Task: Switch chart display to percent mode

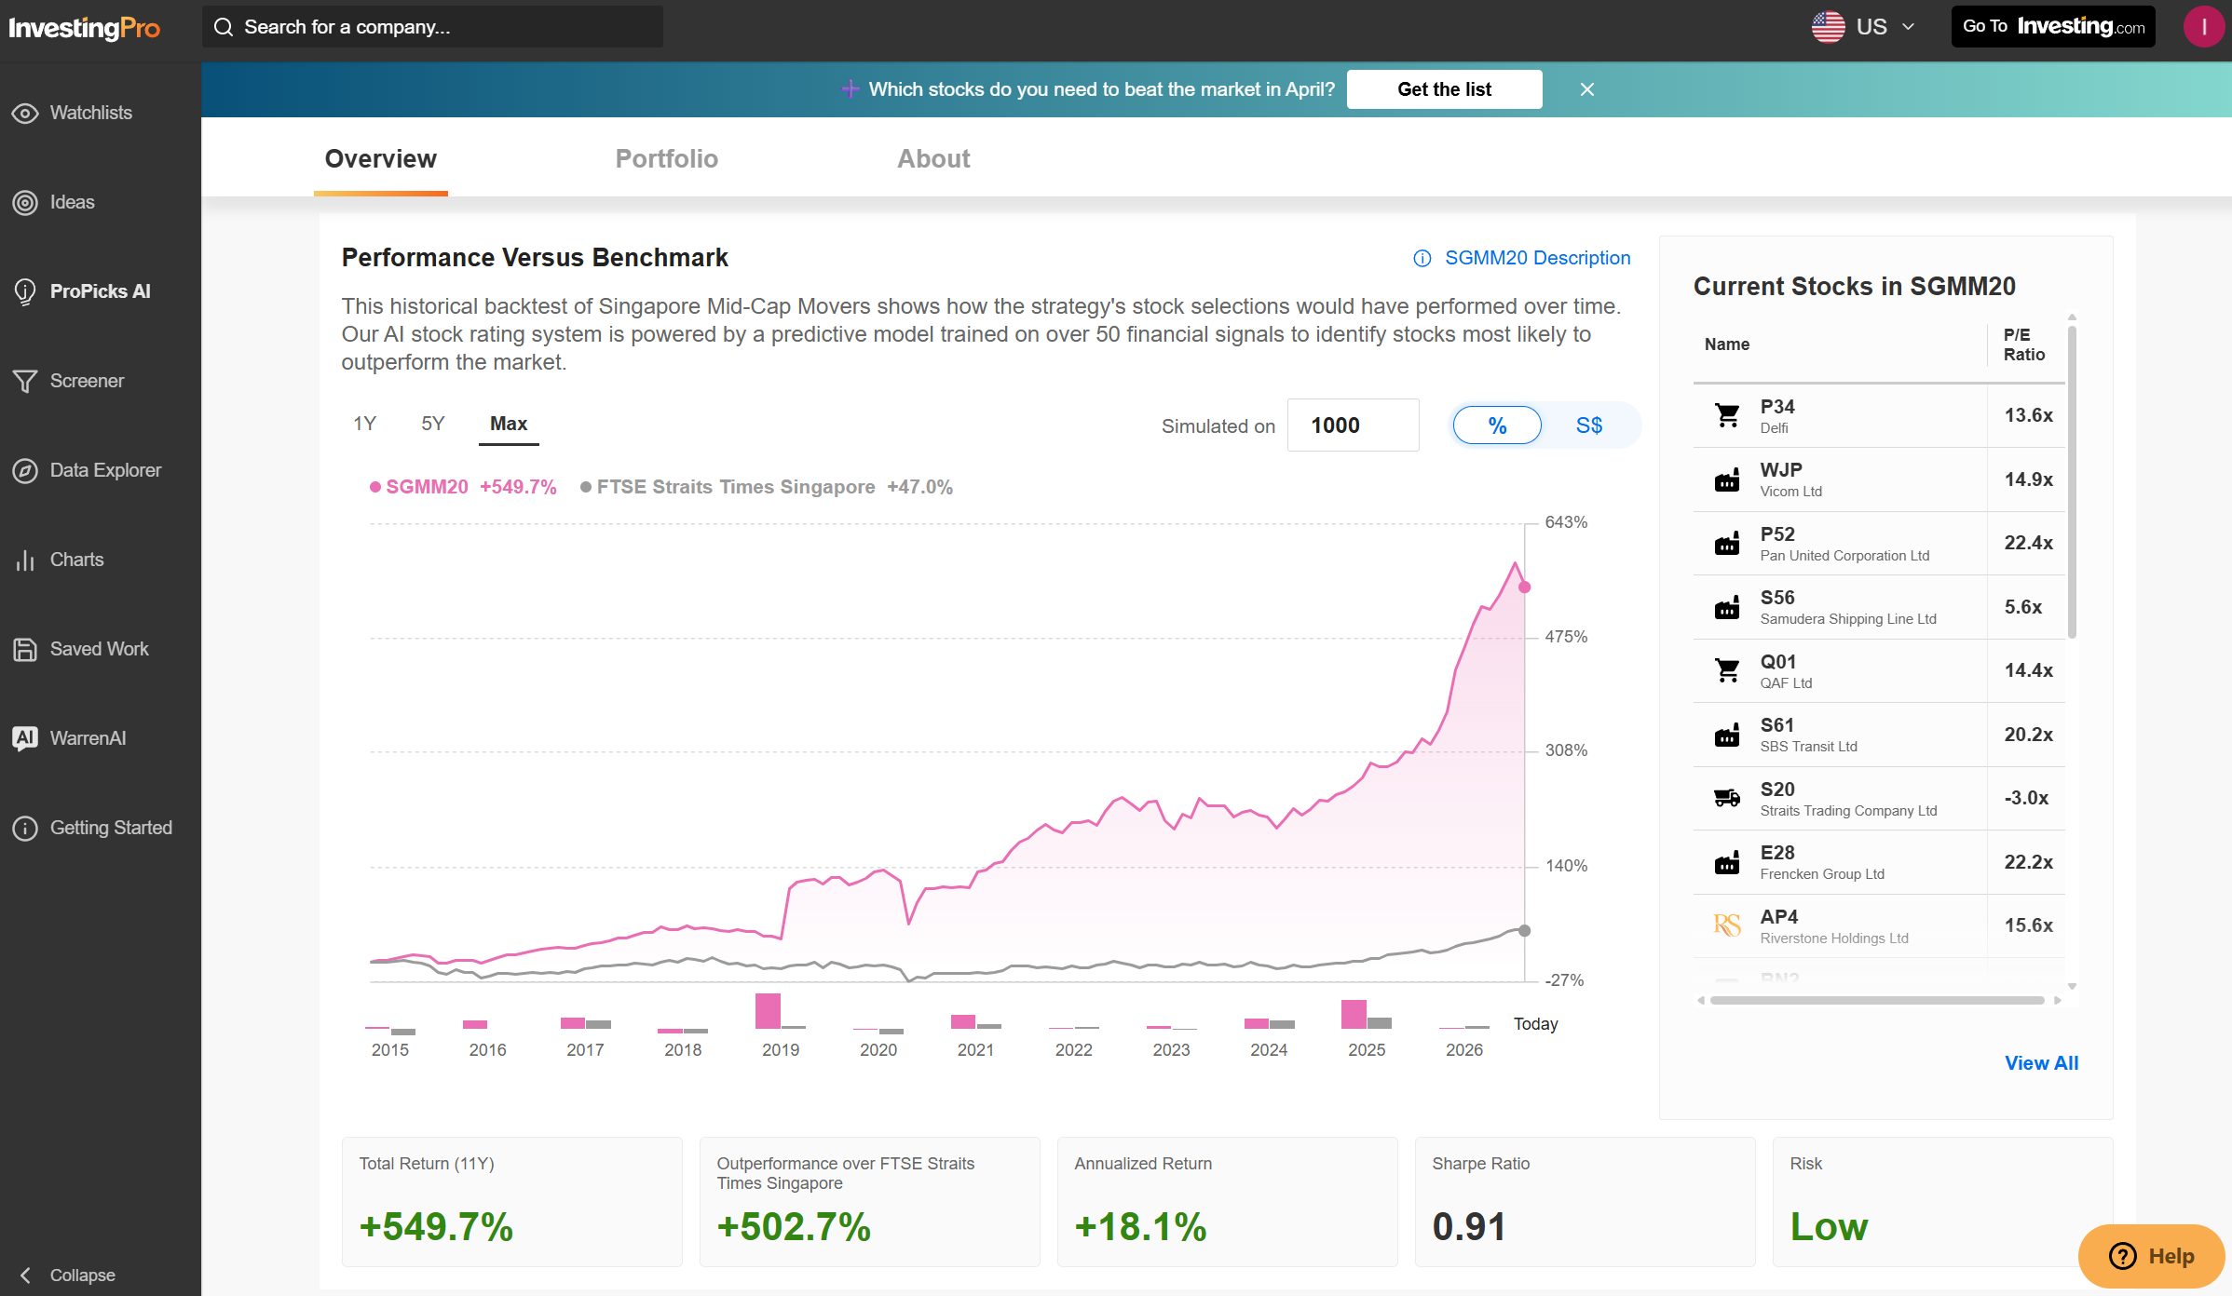Action: pos(1497,425)
